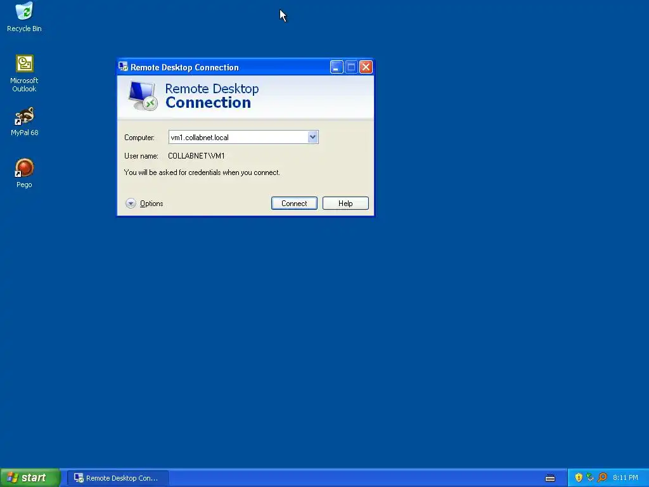Click the orange magnifier tray icon

[602, 477]
